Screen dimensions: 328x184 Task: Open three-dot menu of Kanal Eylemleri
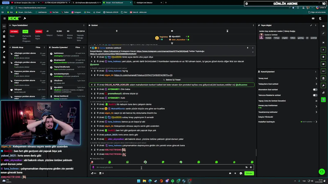tap(316, 72)
